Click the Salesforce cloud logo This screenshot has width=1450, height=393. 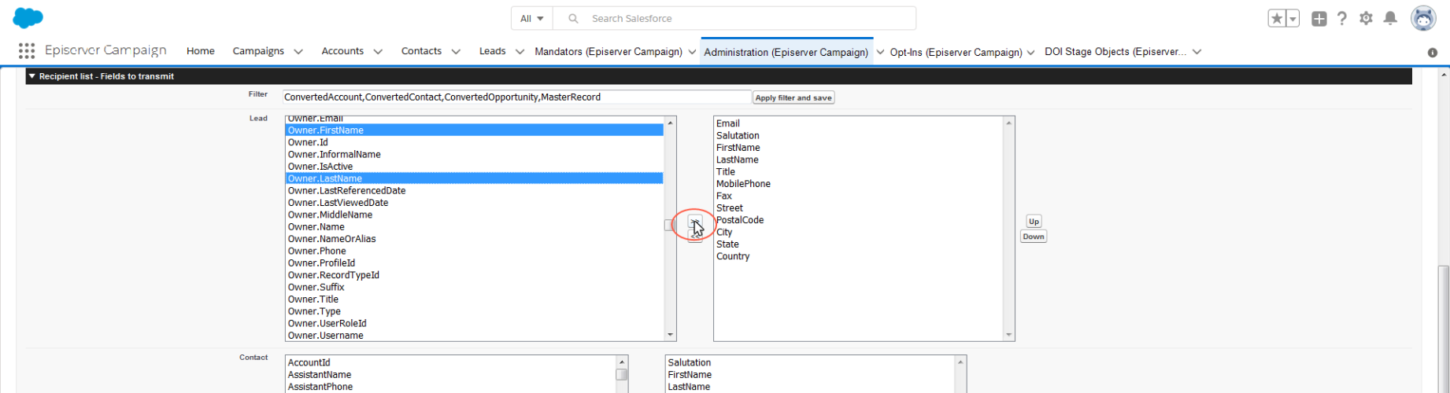pos(28,18)
